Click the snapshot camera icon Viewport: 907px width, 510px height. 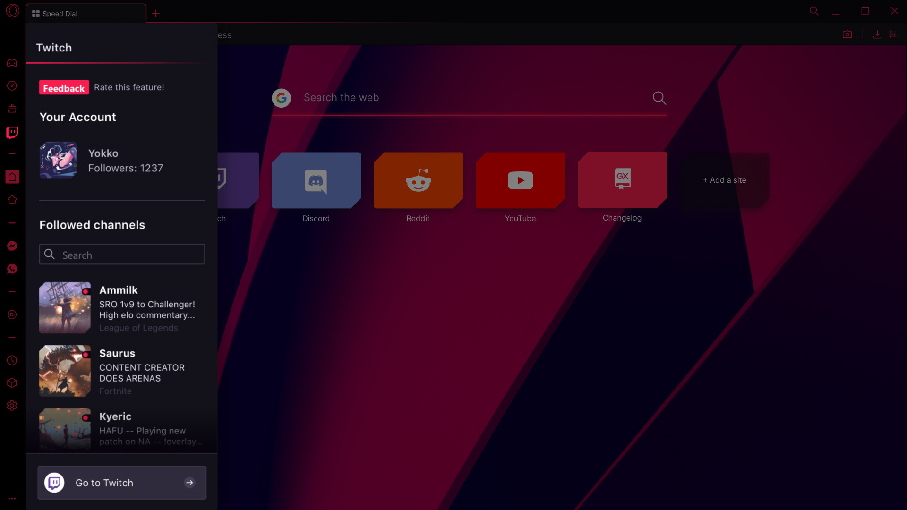click(x=847, y=34)
